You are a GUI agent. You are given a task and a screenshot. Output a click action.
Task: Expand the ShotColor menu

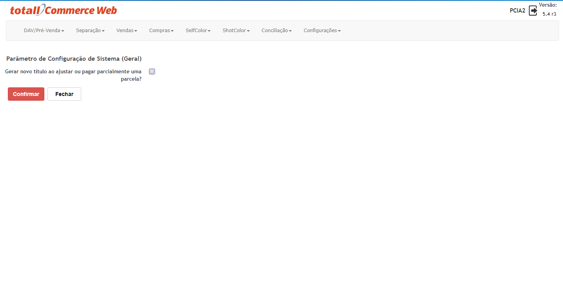pos(236,31)
